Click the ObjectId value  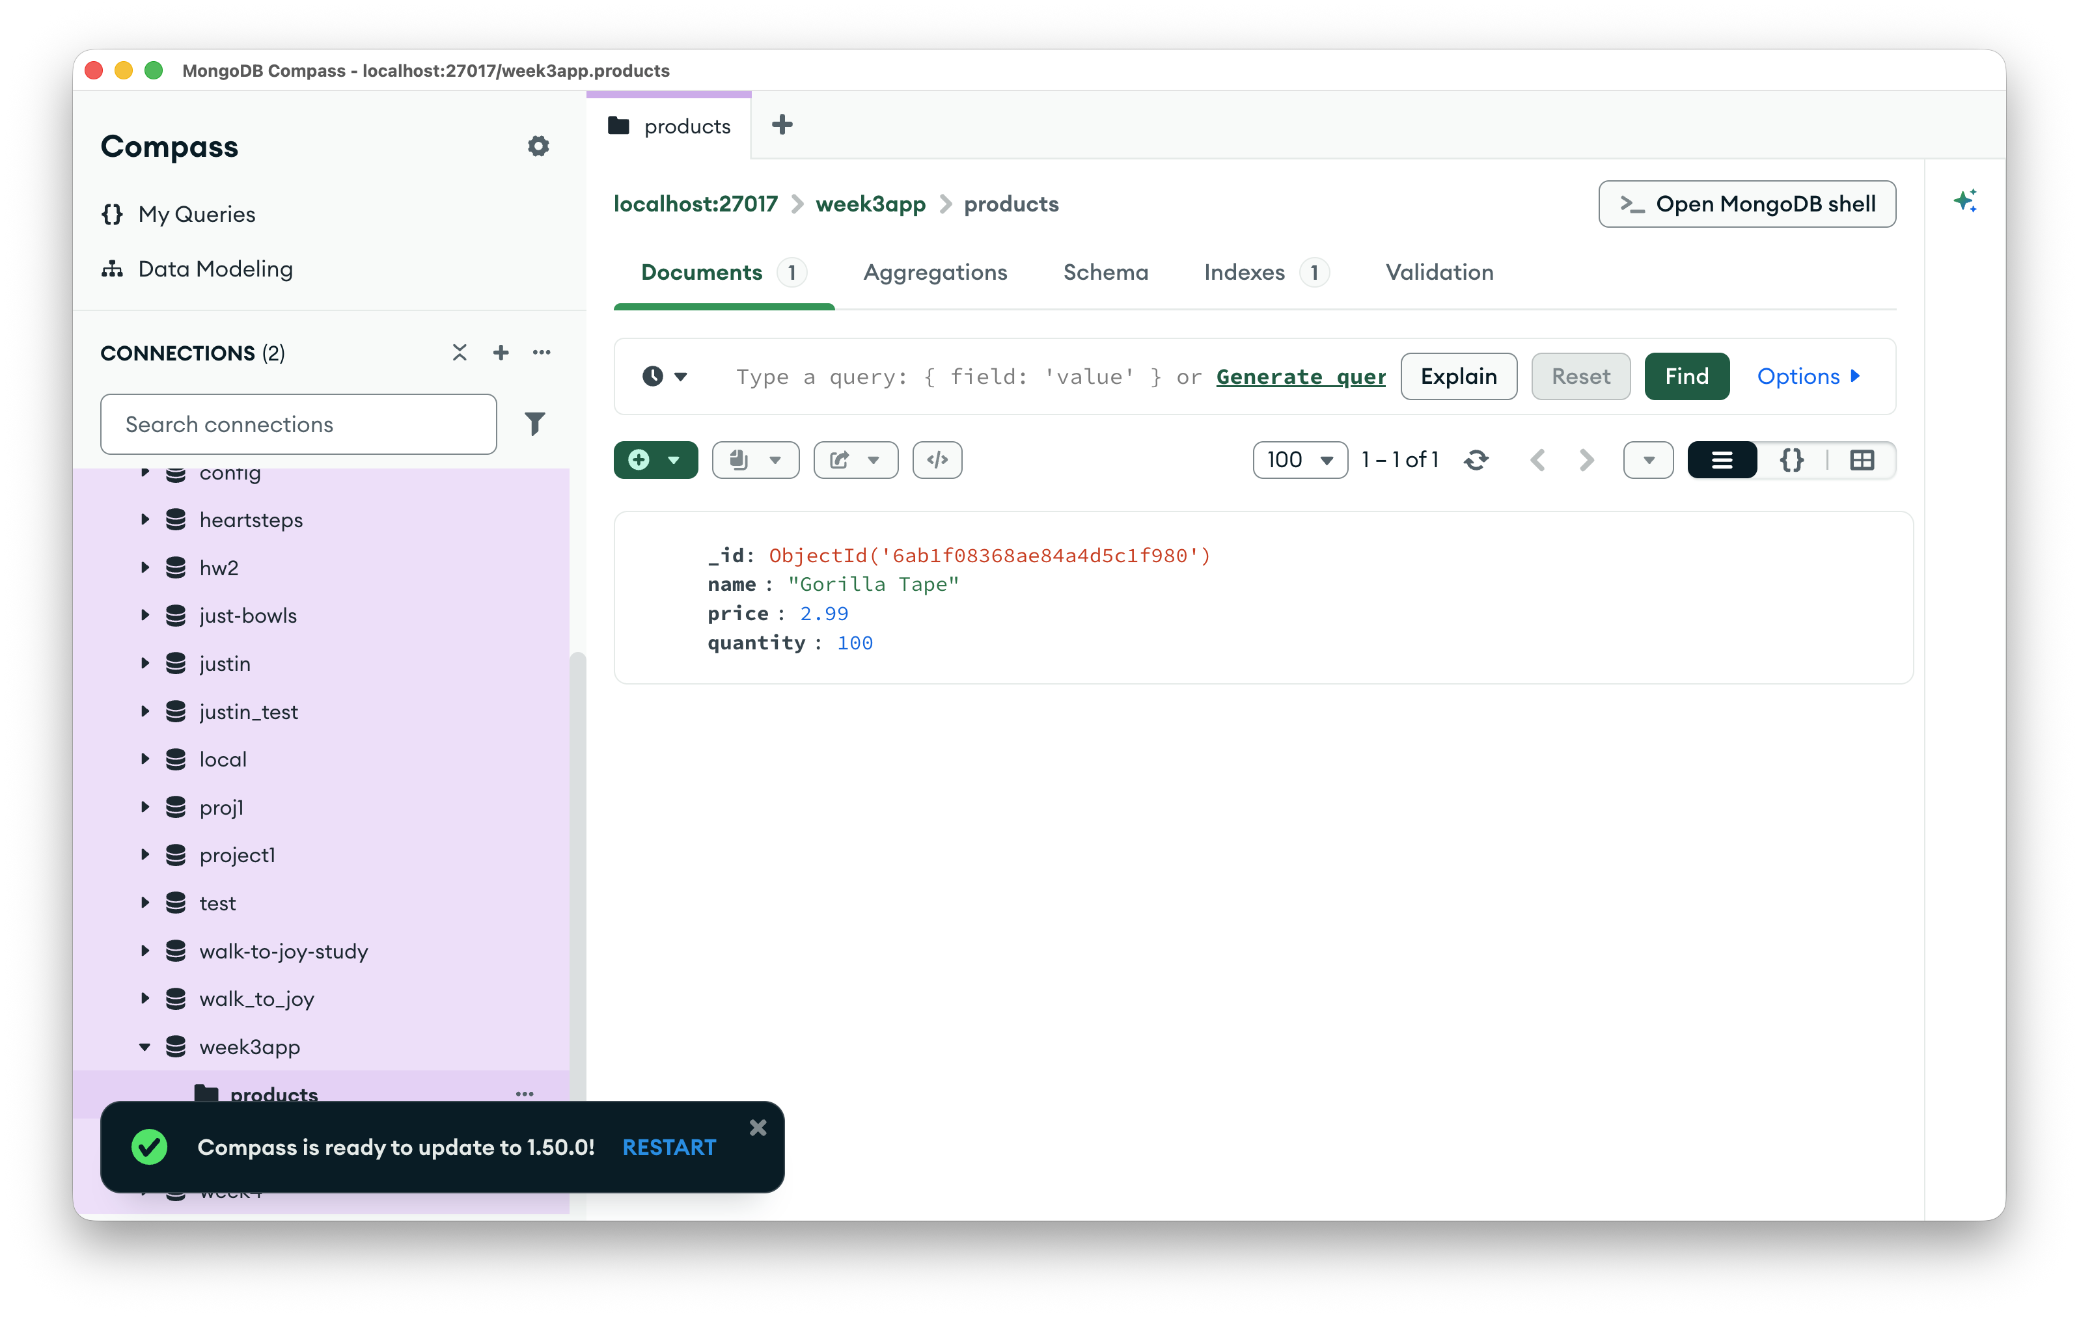click(989, 555)
